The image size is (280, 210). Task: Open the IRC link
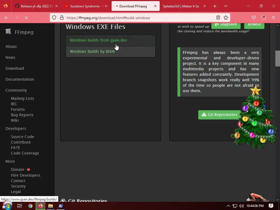(x=14, y=104)
